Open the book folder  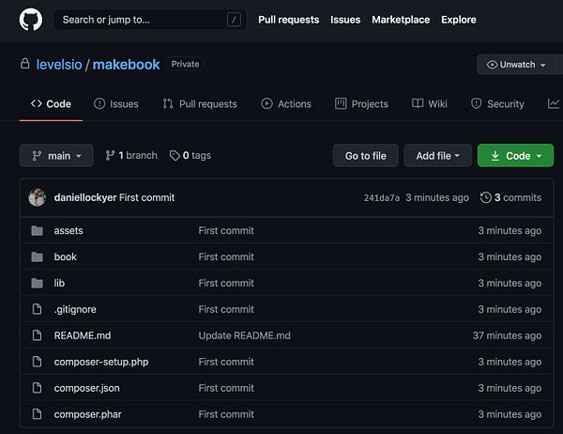pyautogui.click(x=66, y=256)
